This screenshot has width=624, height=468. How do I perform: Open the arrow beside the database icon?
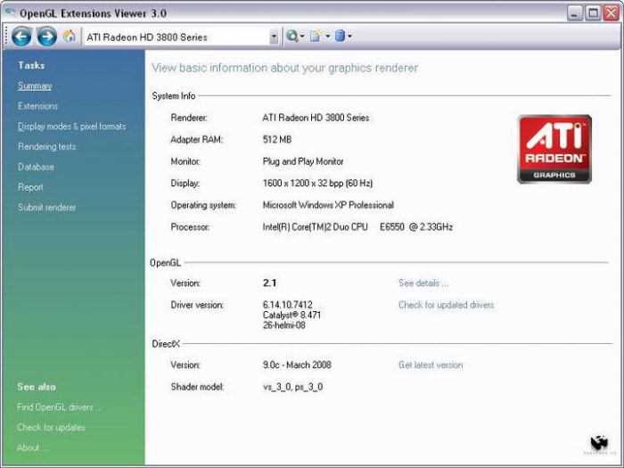coord(349,37)
